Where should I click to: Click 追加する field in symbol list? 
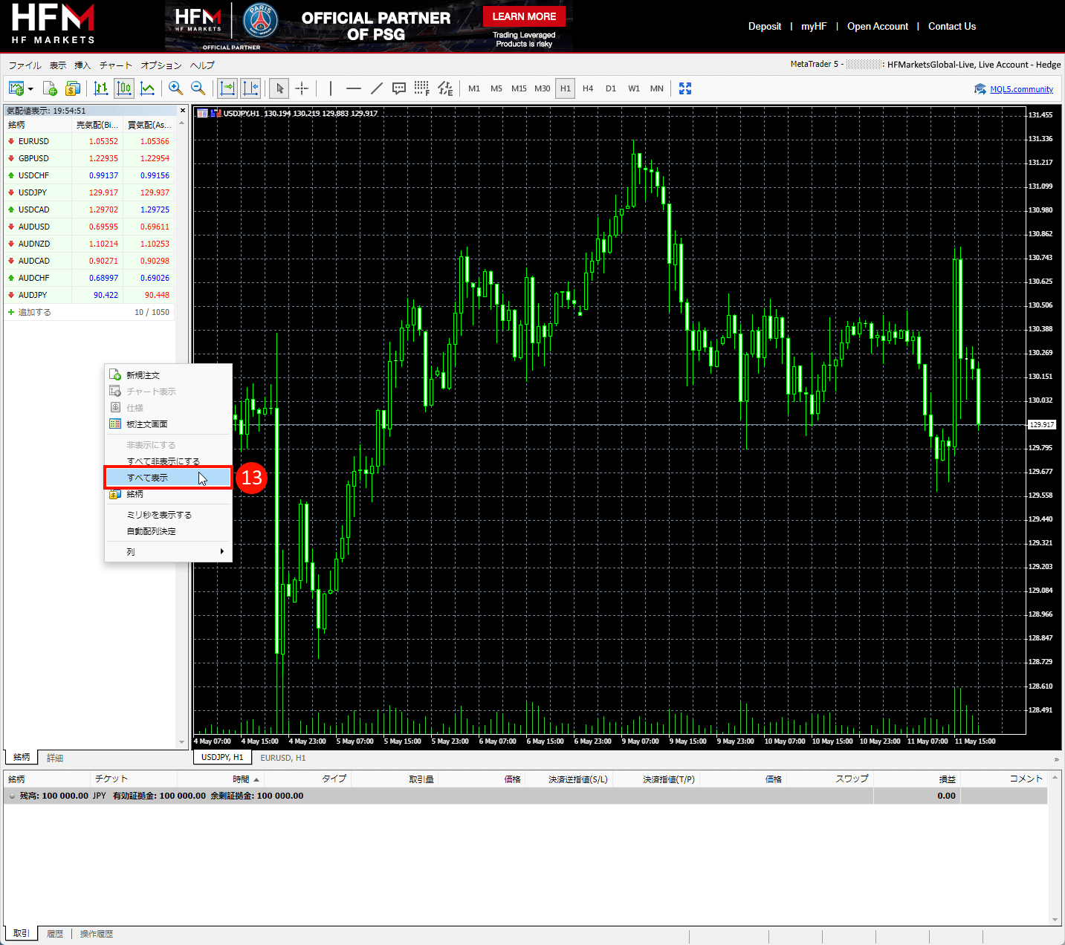[35, 312]
